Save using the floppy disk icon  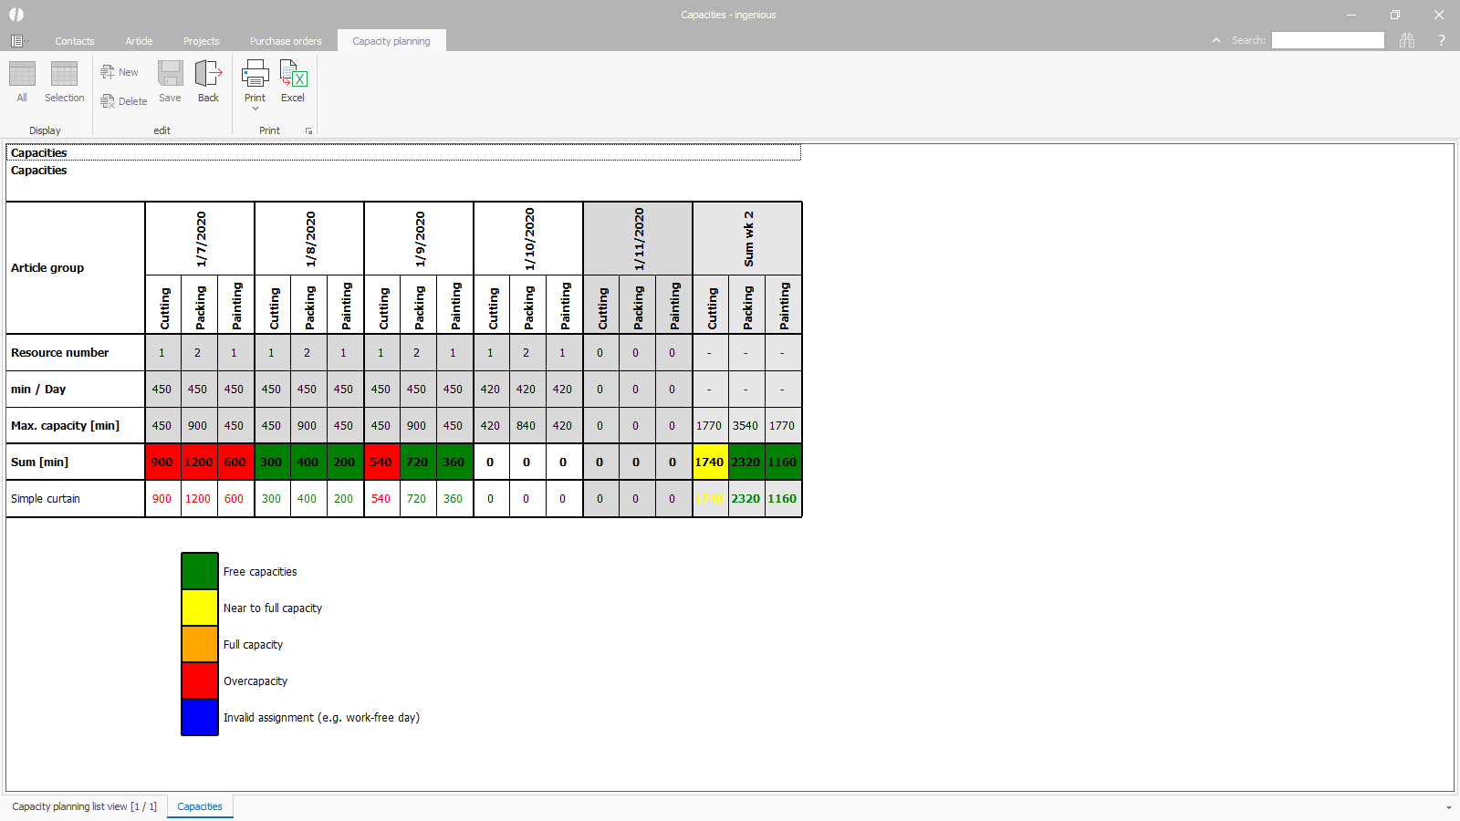pos(170,75)
